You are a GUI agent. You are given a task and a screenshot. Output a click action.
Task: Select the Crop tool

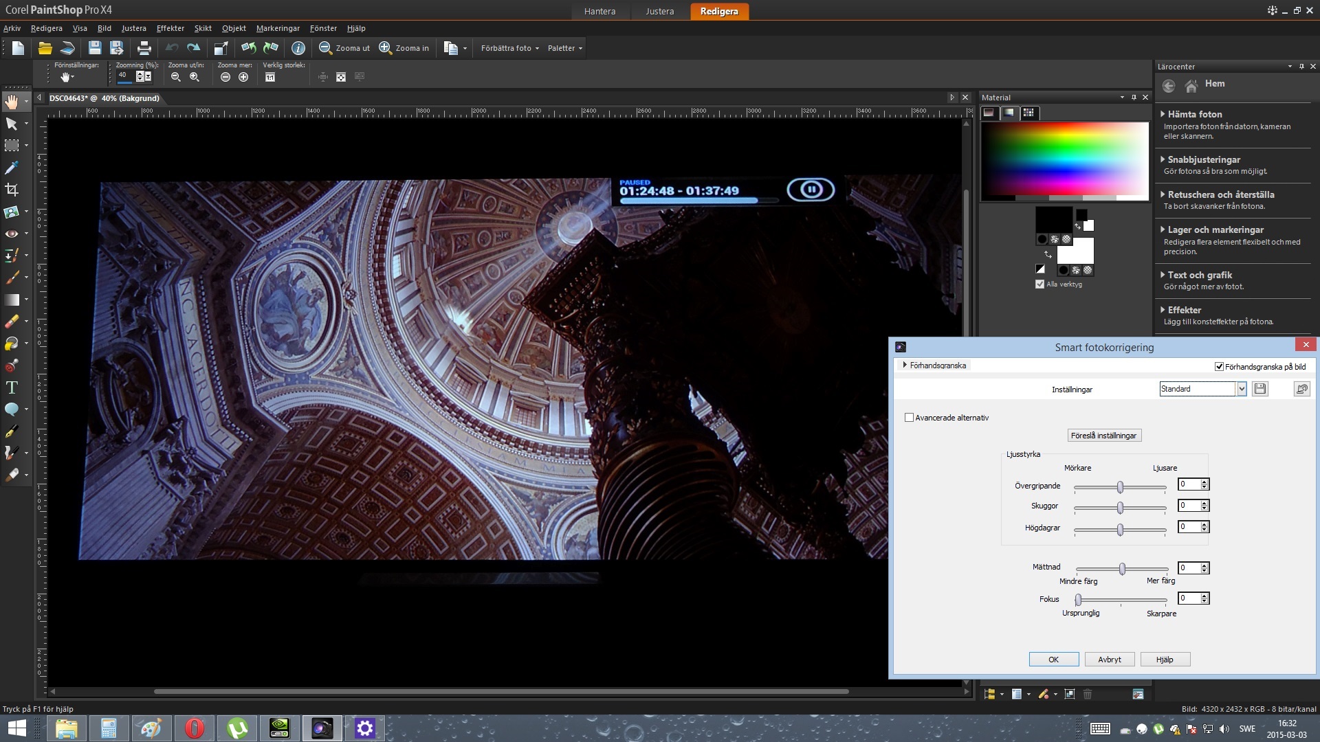pos(12,190)
